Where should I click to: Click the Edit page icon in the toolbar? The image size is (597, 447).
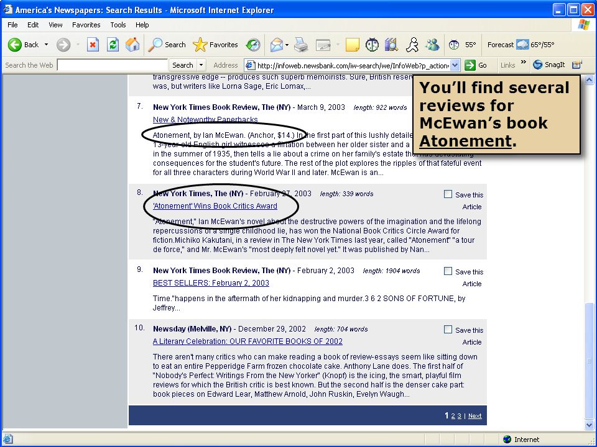(x=323, y=45)
